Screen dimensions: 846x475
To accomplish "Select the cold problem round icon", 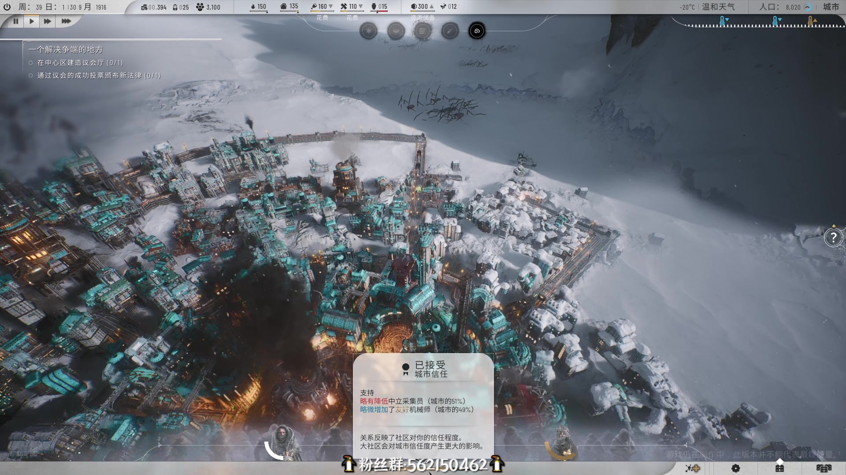I will click(x=368, y=31).
